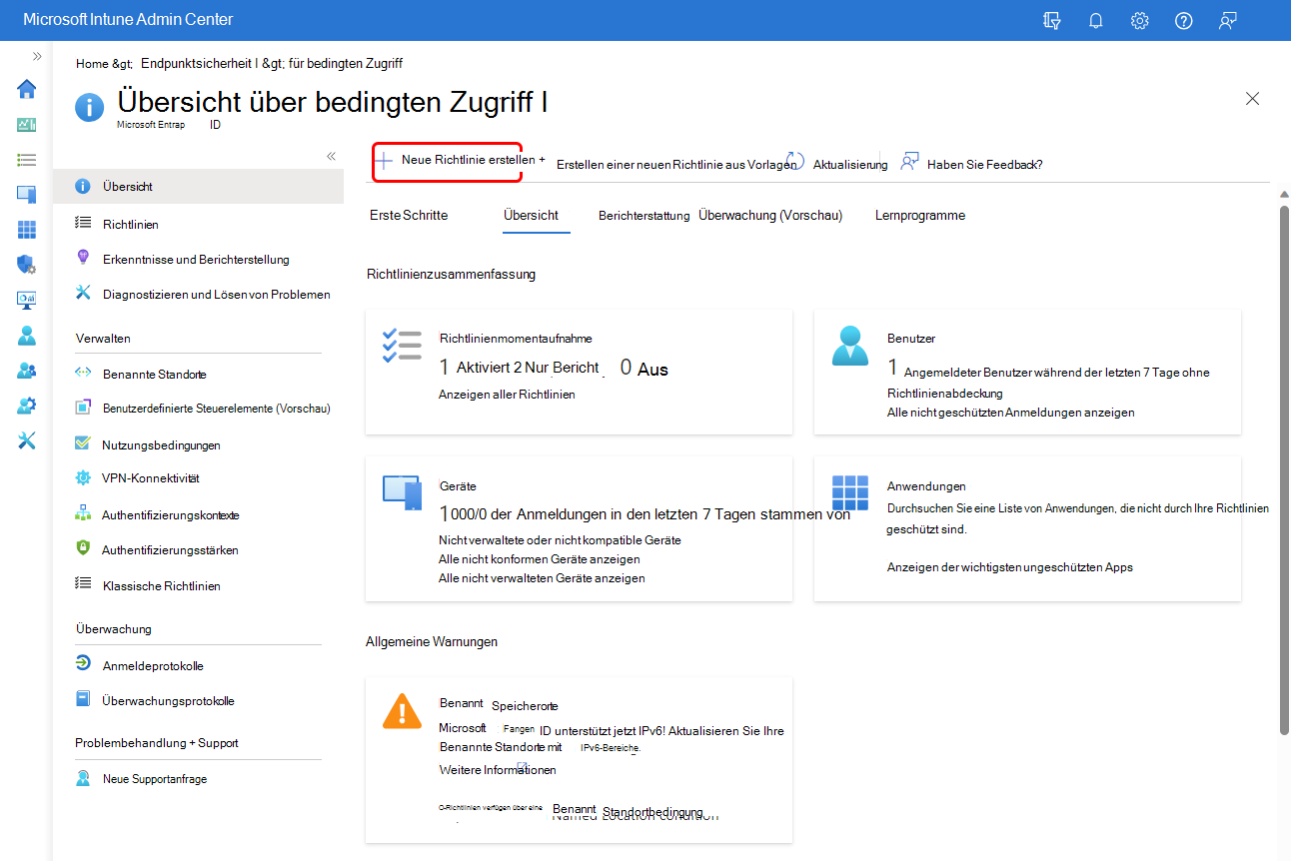Click Neue Richtlinie erstellen button
The height and width of the screenshot is (861, 1291).
click(x=448, y=161)
